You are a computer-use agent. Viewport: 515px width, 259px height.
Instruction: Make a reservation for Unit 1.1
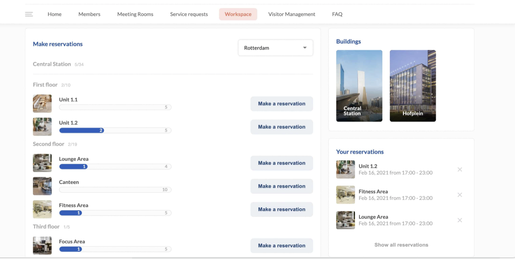[x=281, y=104]
